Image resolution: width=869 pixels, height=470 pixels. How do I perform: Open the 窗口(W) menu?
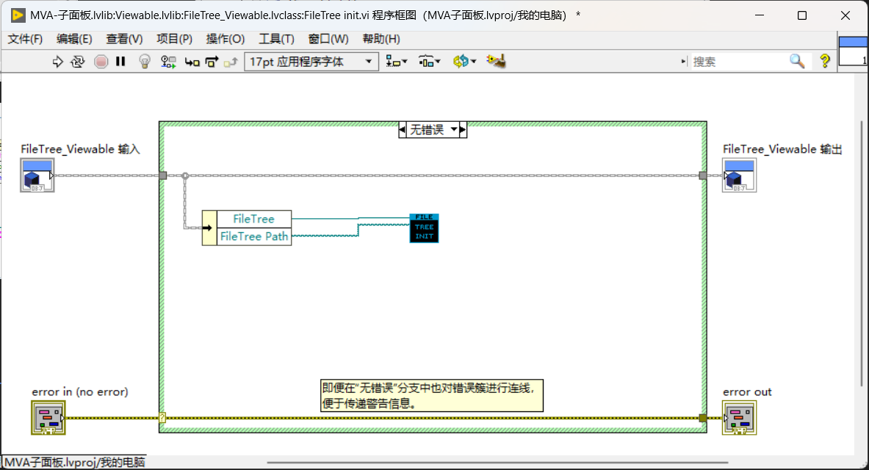(x=328, y=39)
